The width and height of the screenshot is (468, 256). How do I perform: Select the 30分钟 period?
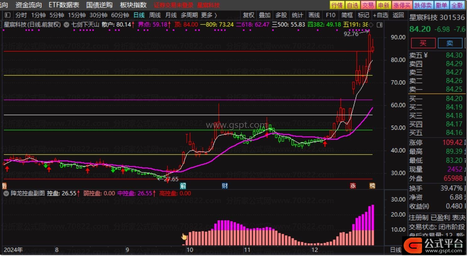pyautogui.click(x=99, y=15)
